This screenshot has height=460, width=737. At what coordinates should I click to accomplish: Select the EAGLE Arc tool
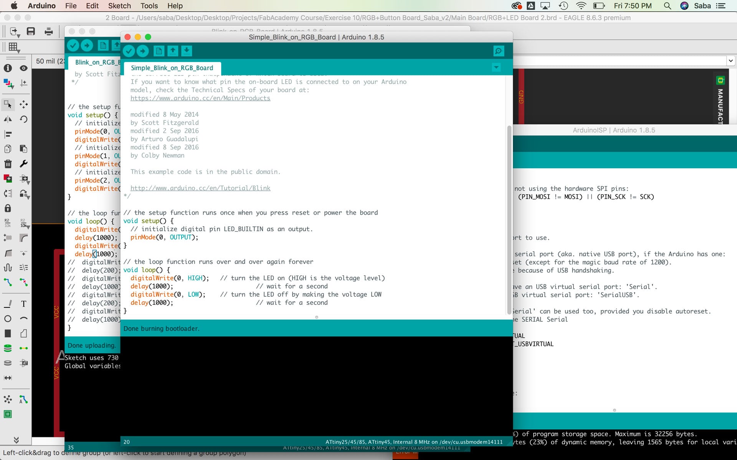click(x=23, y=319)
